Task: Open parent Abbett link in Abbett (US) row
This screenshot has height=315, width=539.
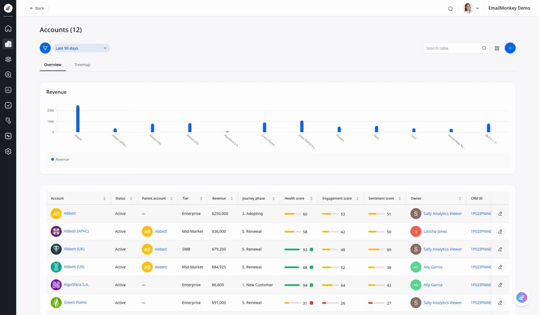Action: click(161, 267)
